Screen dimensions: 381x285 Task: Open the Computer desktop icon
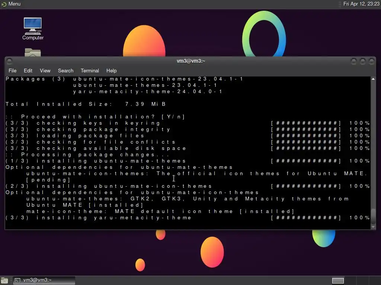pos(33,29)
